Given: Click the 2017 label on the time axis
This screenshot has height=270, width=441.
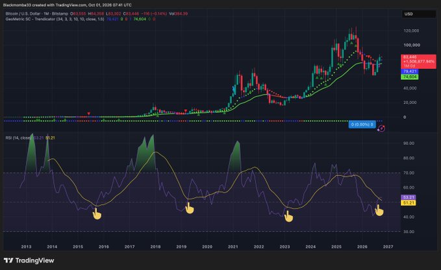Looking at the screenshot, I should (x=130, y=247).
